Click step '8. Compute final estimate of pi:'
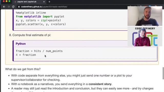The width and height of the screenshot is (164, 92). [x=30, y=35]
